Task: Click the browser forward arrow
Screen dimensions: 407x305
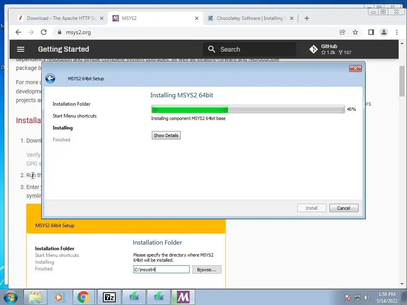Action: 31,32
